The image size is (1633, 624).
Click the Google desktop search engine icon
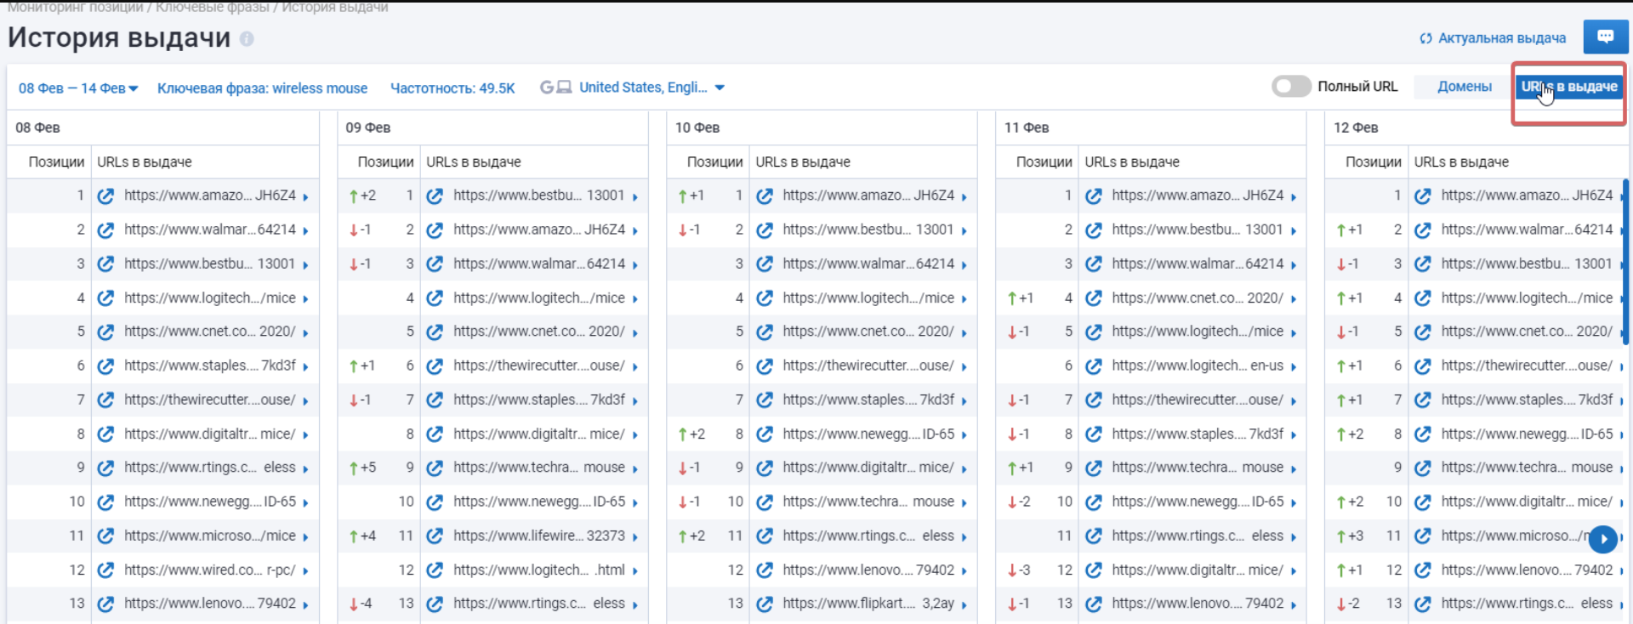[555, 88]
